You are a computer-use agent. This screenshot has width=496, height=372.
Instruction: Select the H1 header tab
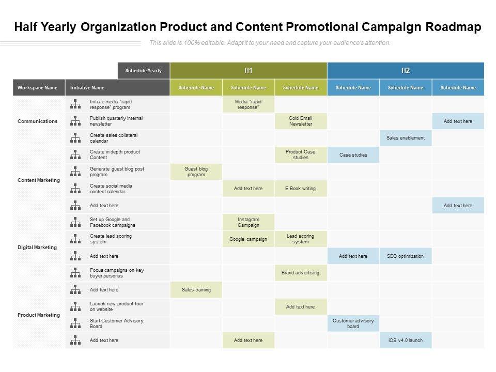249,71
